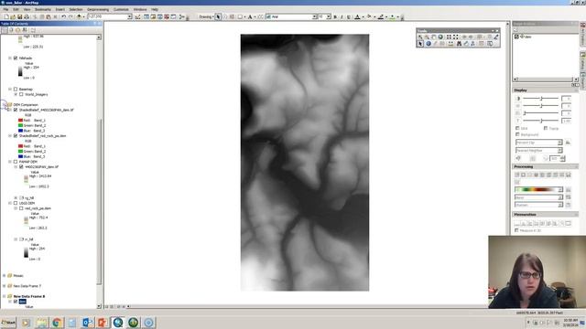Select the Zoom In tool
This screenshot has width=586, height=329.
click(420, 37)
